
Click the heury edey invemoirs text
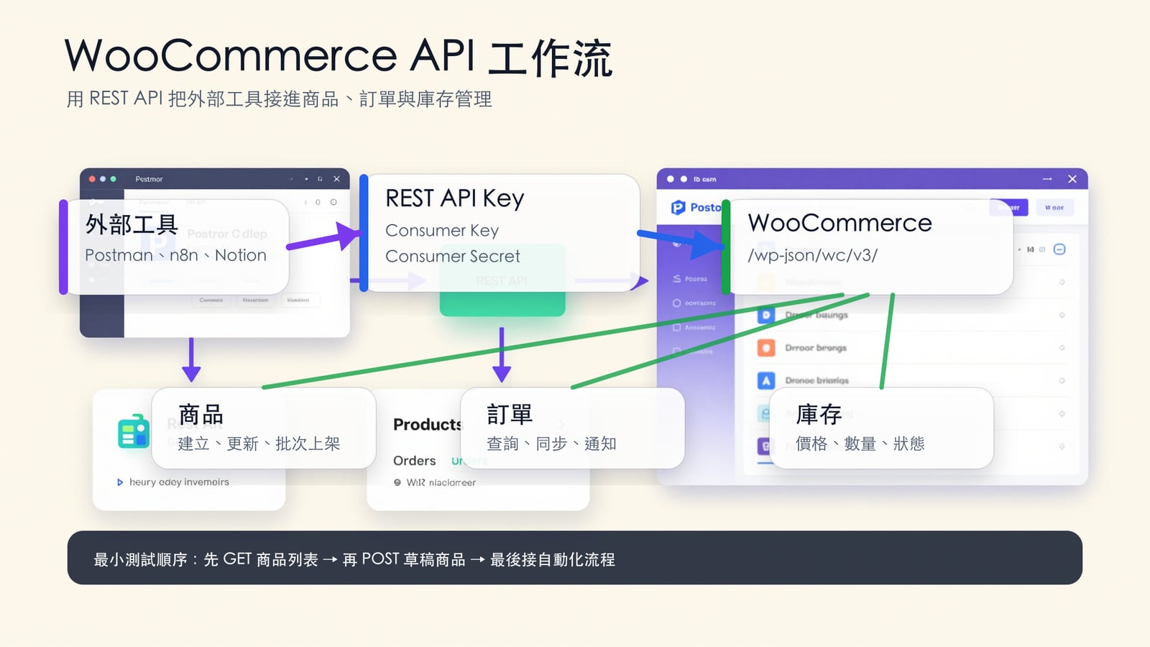click(179, 482)
